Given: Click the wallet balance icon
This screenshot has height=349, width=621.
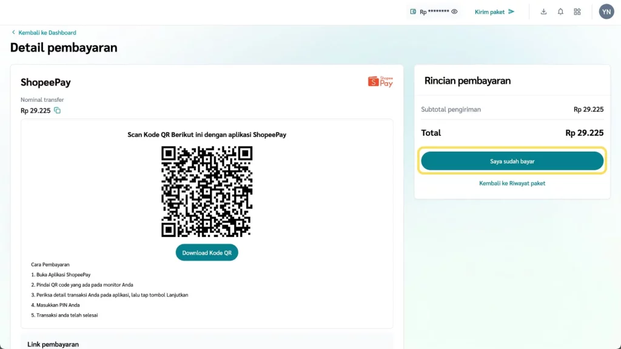Looking at the screenshot, I should (x=413, y=12).
